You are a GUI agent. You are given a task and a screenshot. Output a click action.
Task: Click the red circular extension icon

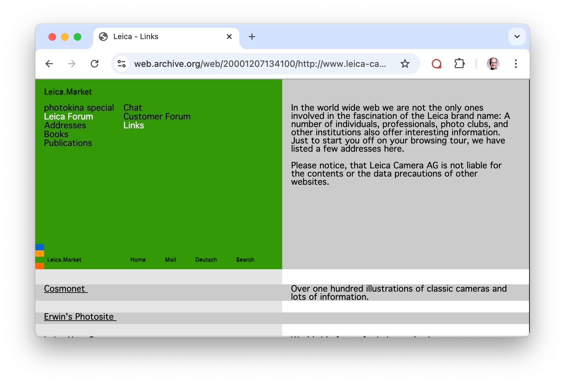436,64
